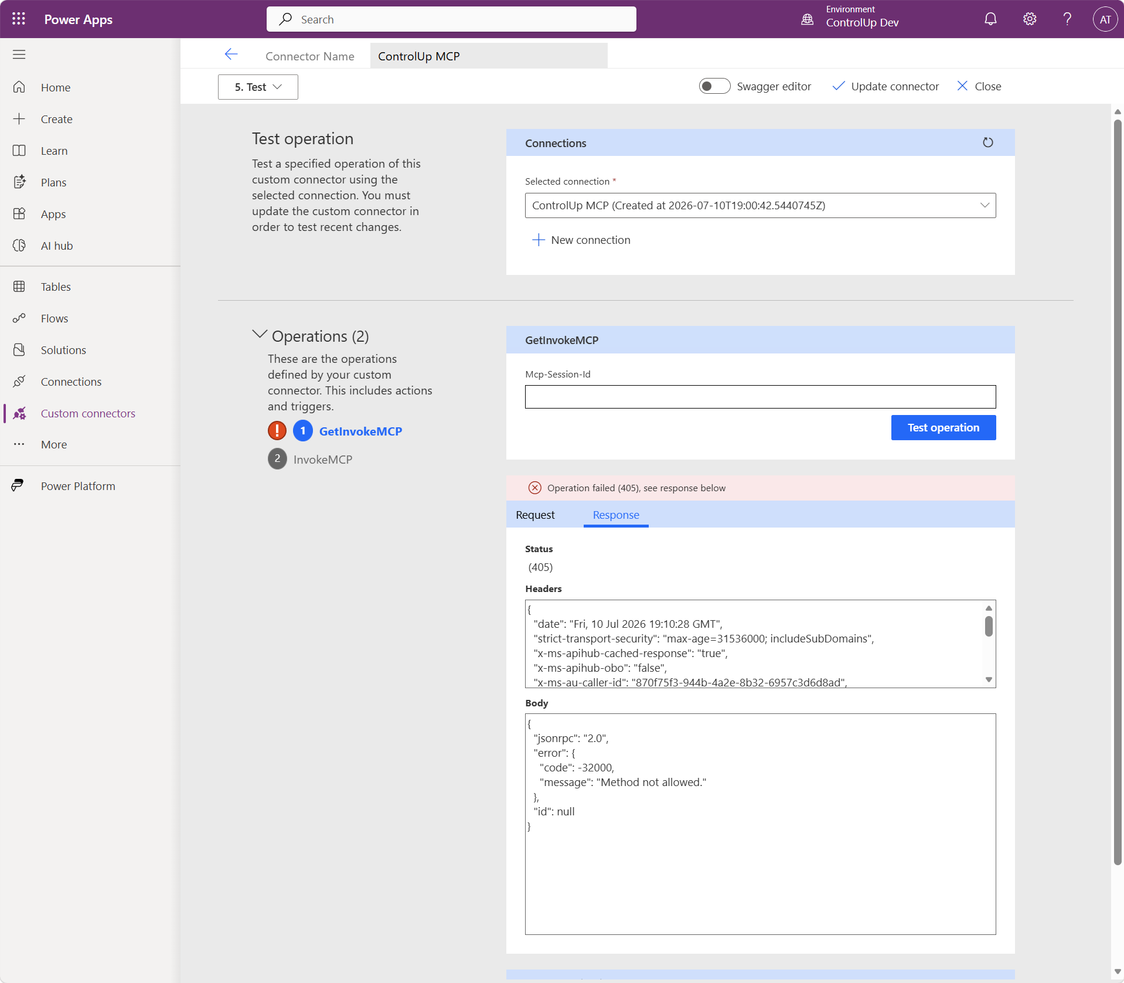Click the Operation failed error icon
Viewport: 1124px width, 983px height.
[x=535, y=488]
